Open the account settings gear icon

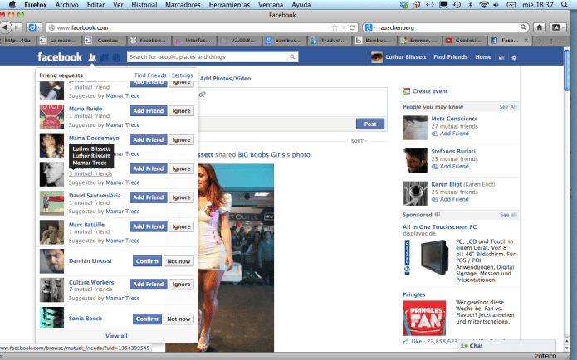point(514,57)
